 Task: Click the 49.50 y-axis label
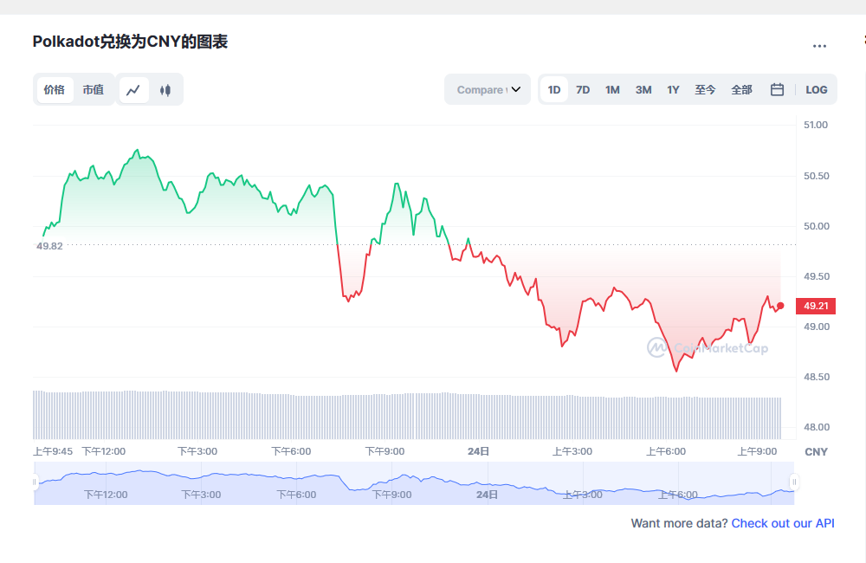tap(817, 276)
